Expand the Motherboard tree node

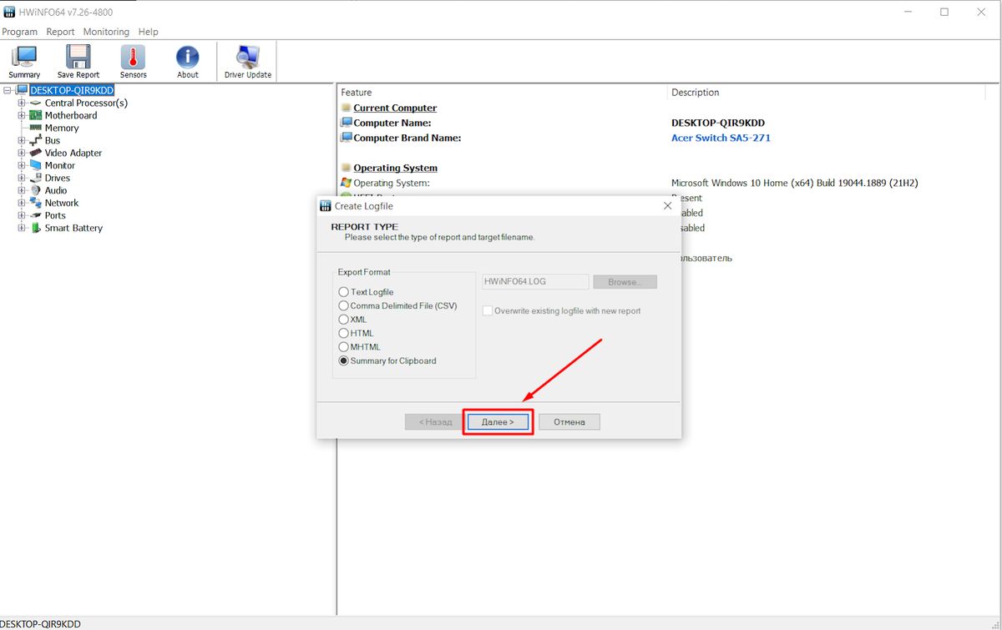(x=22, y=116)
